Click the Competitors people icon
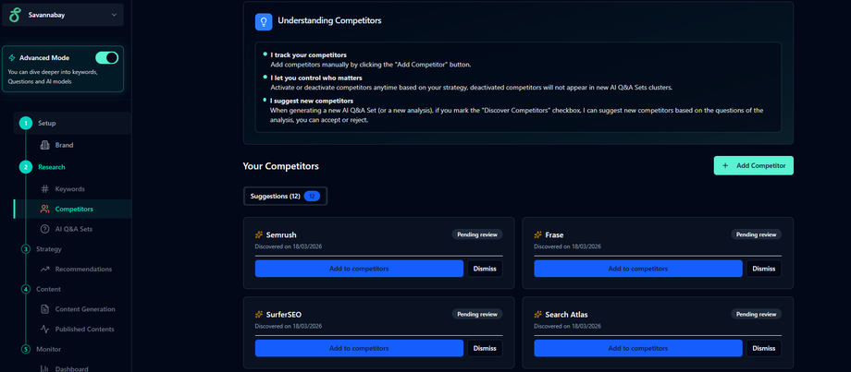 coord(44,210)
